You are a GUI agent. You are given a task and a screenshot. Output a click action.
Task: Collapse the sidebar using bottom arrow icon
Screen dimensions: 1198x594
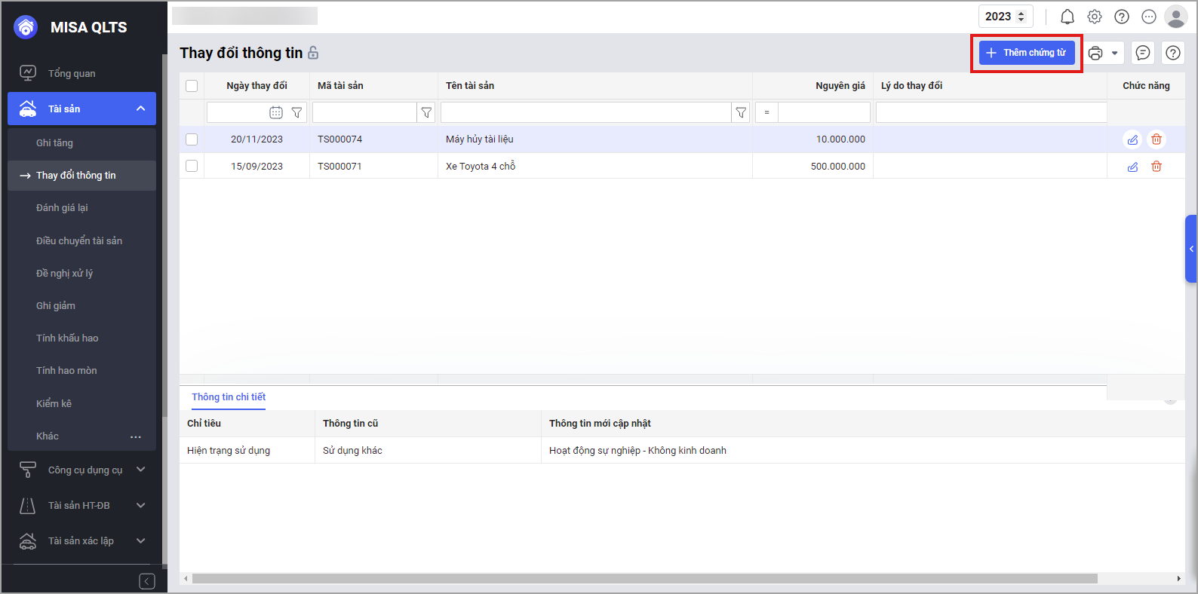[147, 581]
